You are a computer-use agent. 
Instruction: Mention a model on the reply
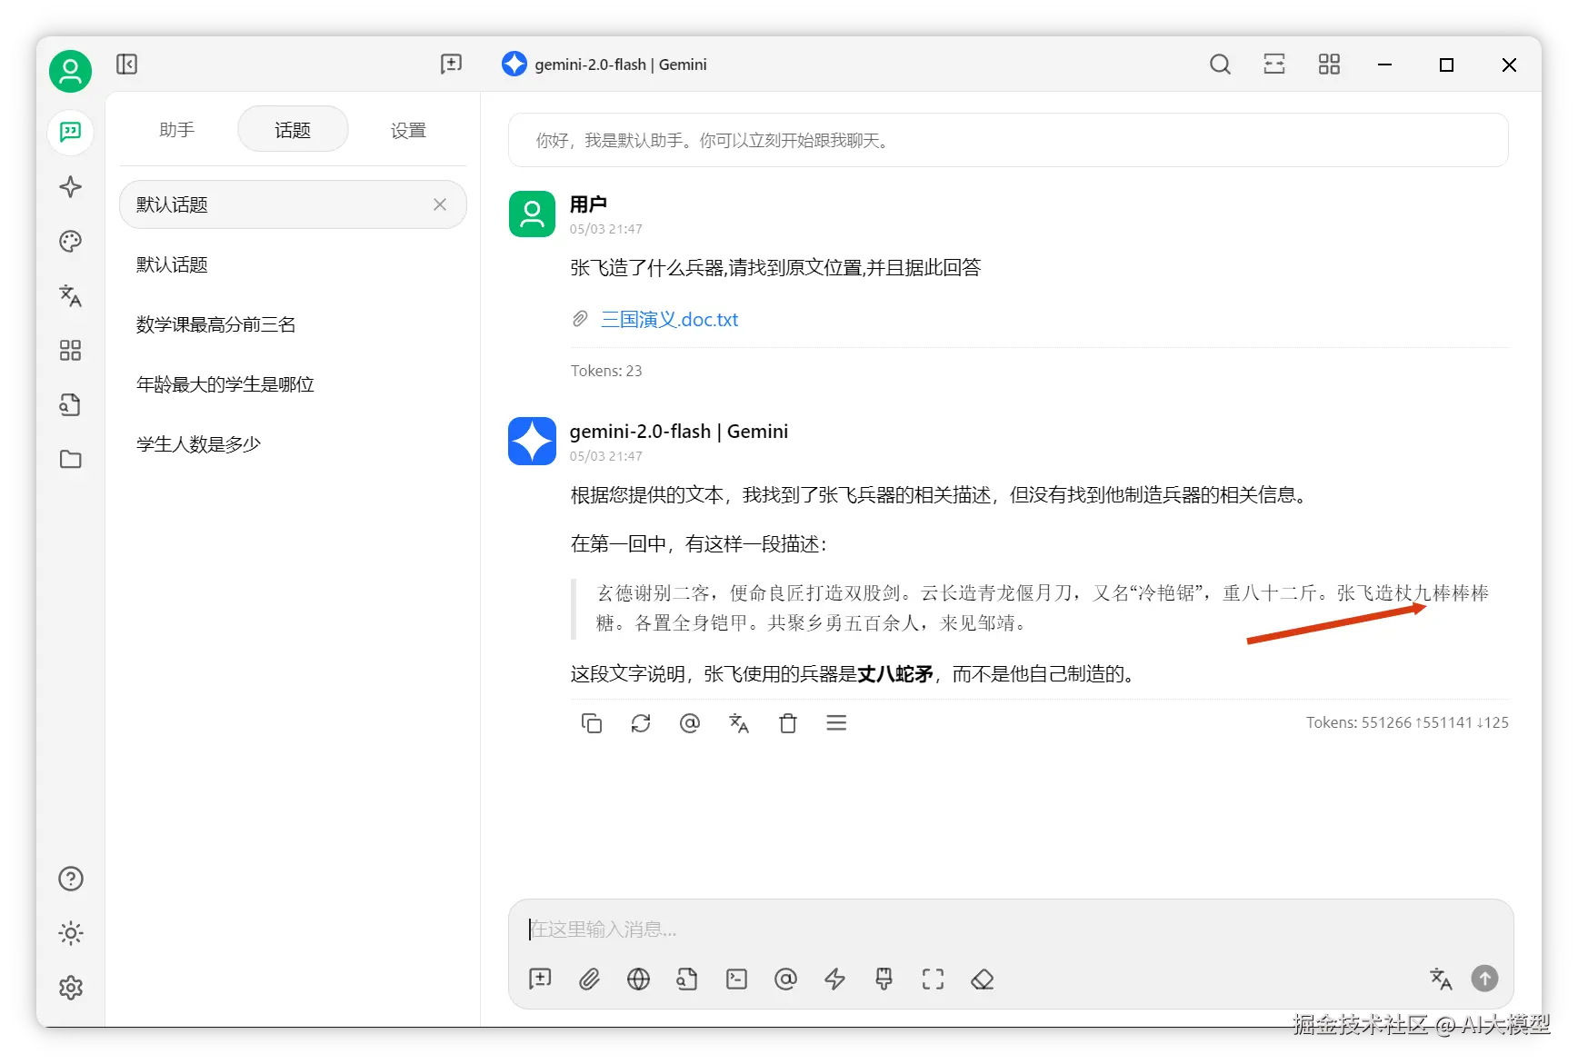pyautogui.click(x=690, y=723)
